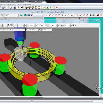Screen dimensions: 103x103
Task: Click the purple letter A text icon
Action: point(32,15)
